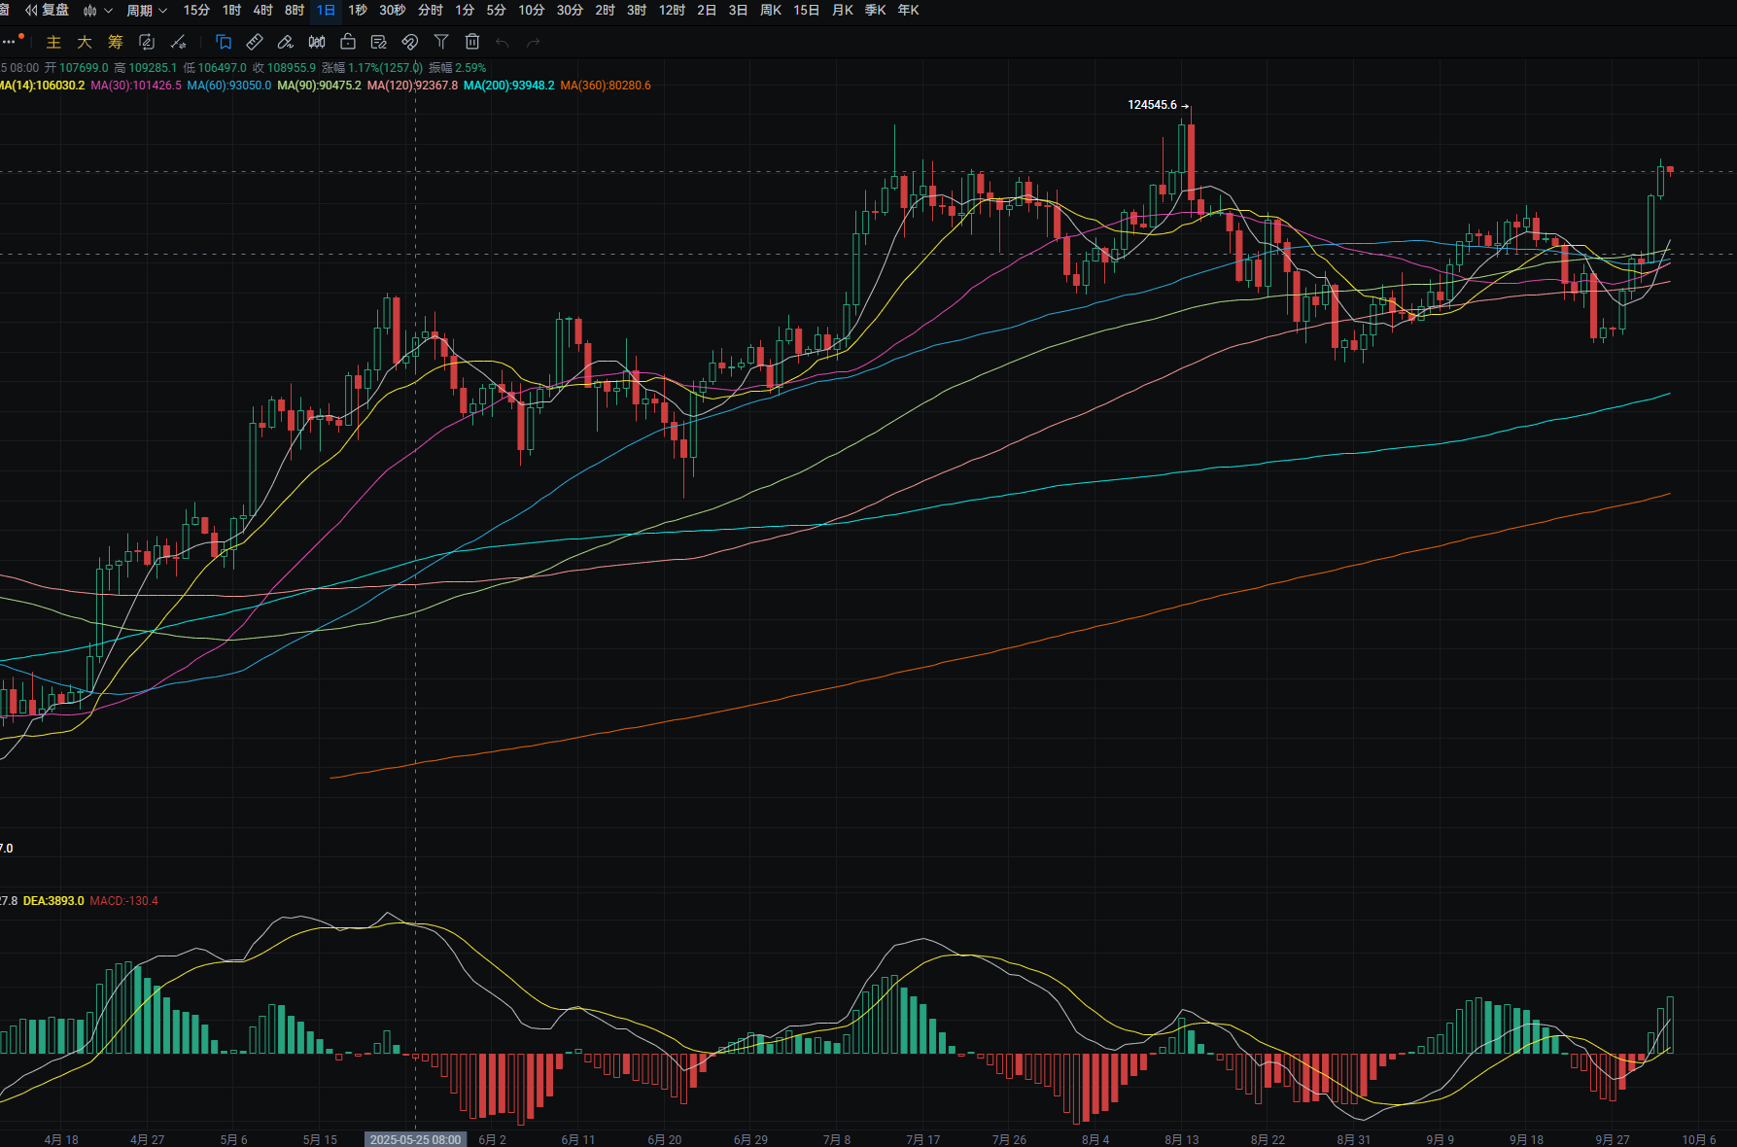Click the MA(200) indicator label
1737x1147 pixels.
pos(508,86)
